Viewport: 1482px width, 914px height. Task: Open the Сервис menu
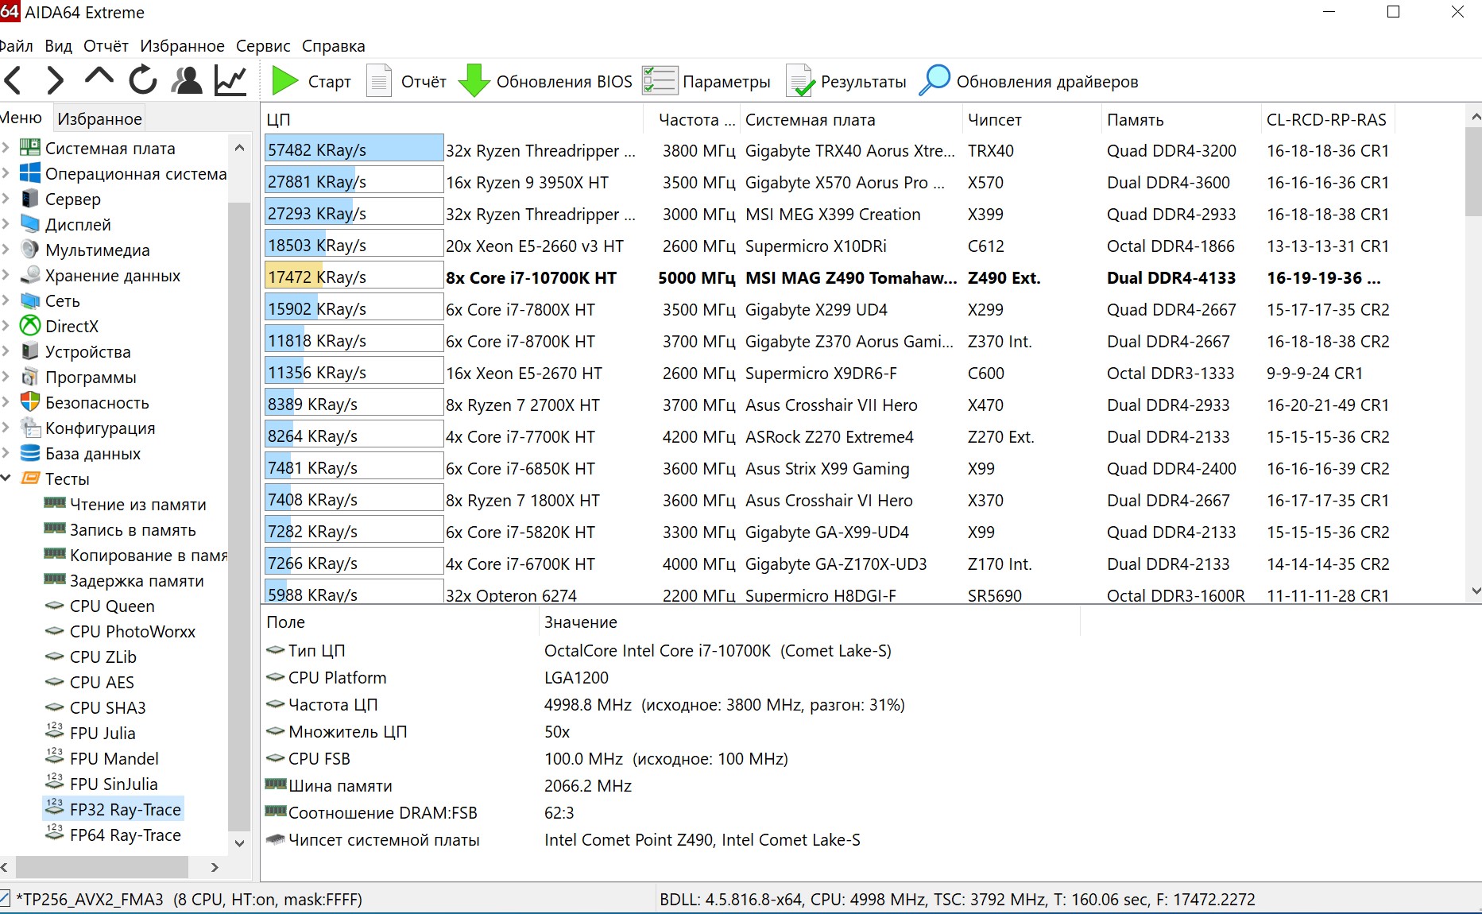pos(263,46)
